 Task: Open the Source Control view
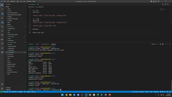[2, 13]
